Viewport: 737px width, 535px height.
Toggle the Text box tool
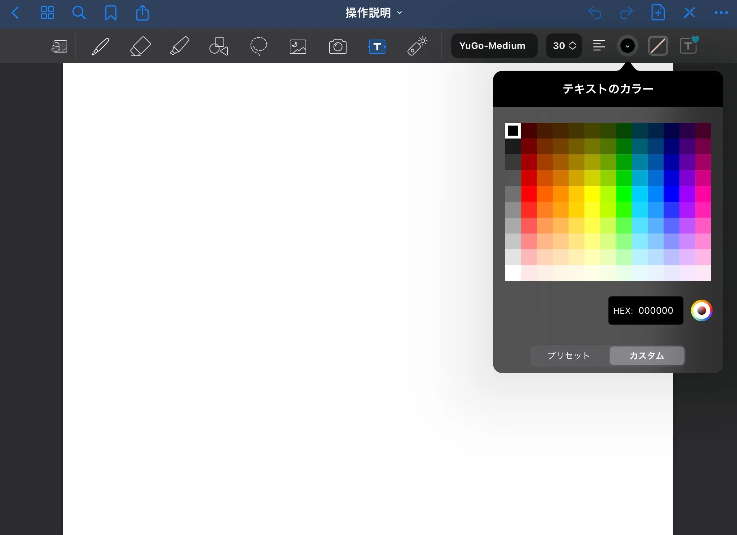pyautogui.click(x=377, y=46)
